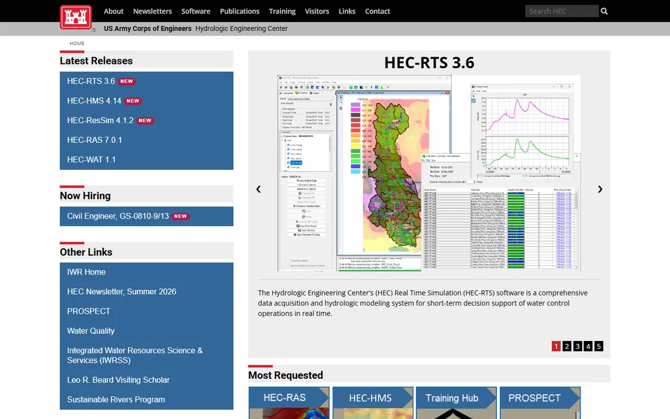Open the Publications menu

240,11
